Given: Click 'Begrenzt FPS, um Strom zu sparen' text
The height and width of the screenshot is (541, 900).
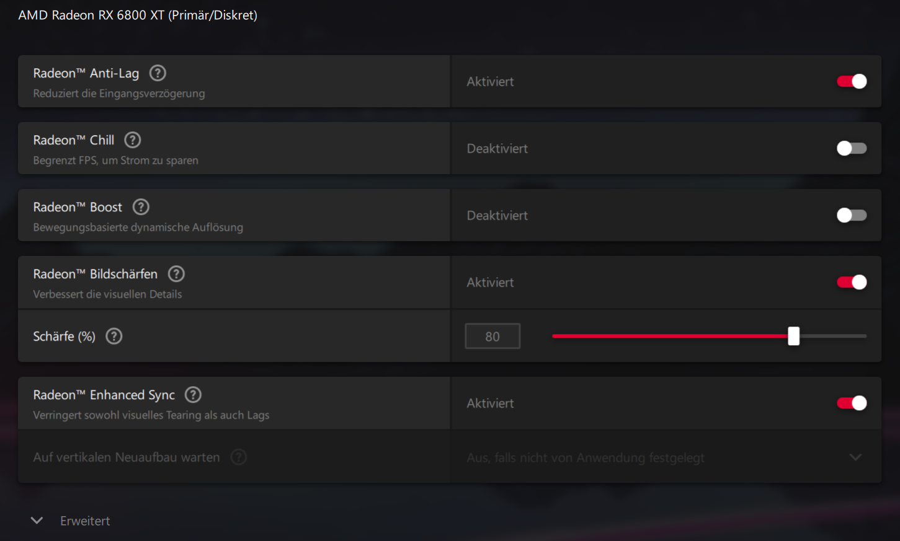Looking at the screenshot, I should tap(116, 161).
